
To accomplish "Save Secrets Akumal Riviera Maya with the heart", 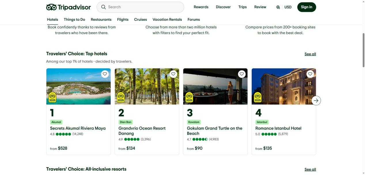I will tap(105, 74).
